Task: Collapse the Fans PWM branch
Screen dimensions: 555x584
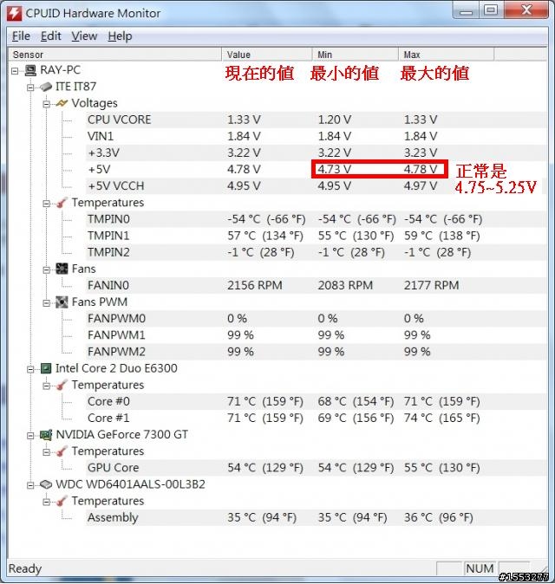Action: 47,302
